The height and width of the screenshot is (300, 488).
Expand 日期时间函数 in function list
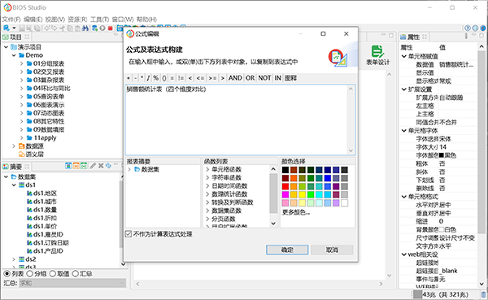[207, 186]
